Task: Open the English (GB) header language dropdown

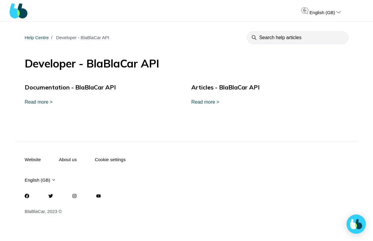Action: tap(325, 12)
